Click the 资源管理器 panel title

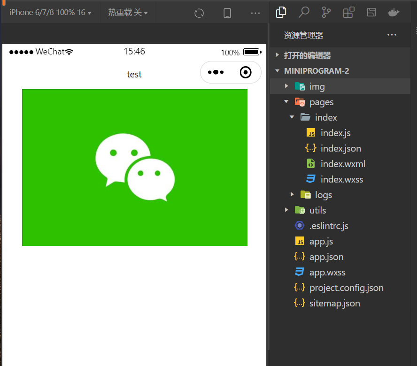point(303,35)
